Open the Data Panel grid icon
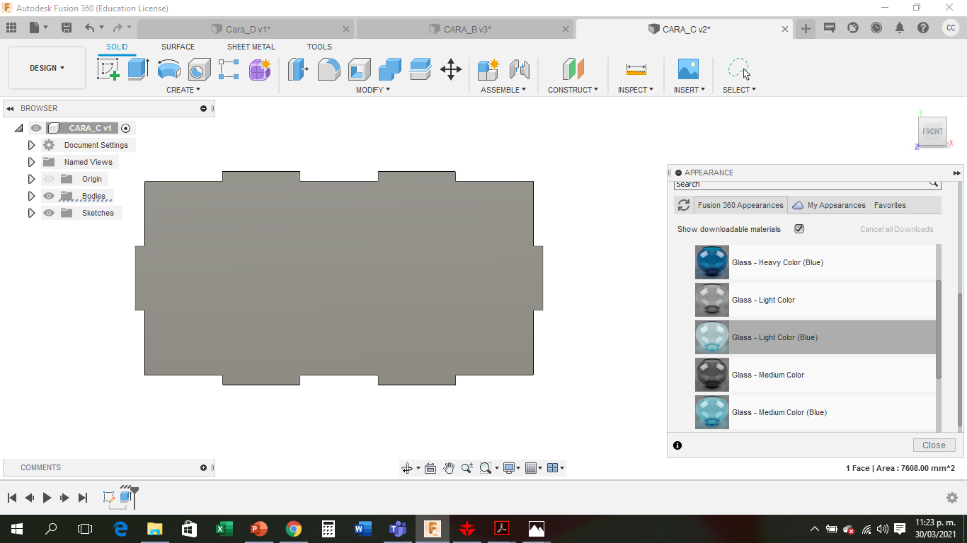The height and width of the screenshot is (543, 967). click(x=11, y=28)
